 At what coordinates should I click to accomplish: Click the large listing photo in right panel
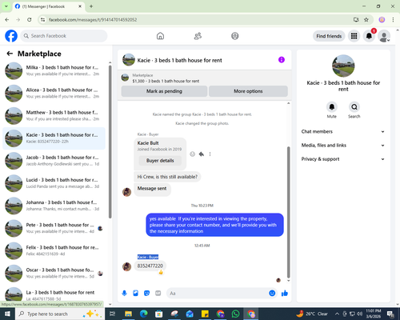click(343, 66)
